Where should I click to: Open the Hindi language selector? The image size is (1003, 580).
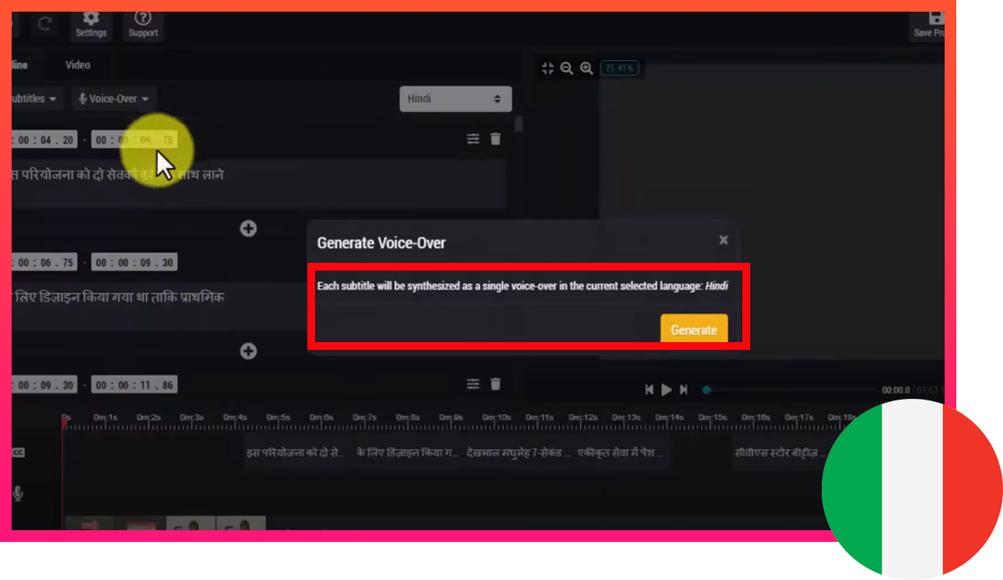pyautogui.click(x=455, y=99)
